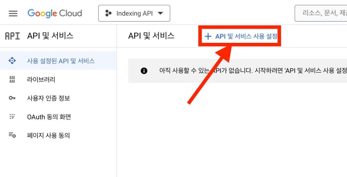This screenshot has height=177, width=347.
Task: Open '사용자 인증 정보' in sidebar
Action: (48, 98)
